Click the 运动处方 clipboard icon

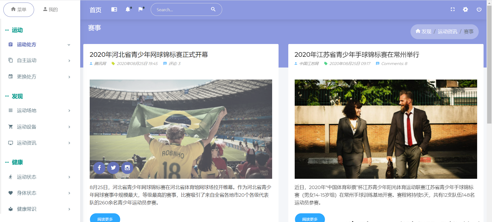click(x=11, y=45)
